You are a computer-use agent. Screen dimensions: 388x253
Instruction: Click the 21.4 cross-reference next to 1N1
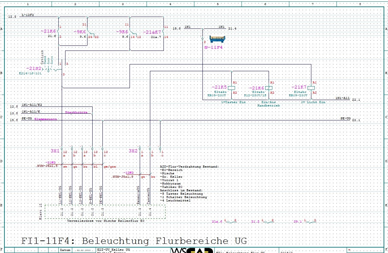point(232,29)
